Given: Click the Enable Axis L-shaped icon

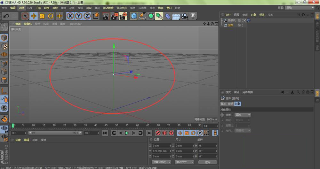Looking at the screenshot, I should coord(4,91).
